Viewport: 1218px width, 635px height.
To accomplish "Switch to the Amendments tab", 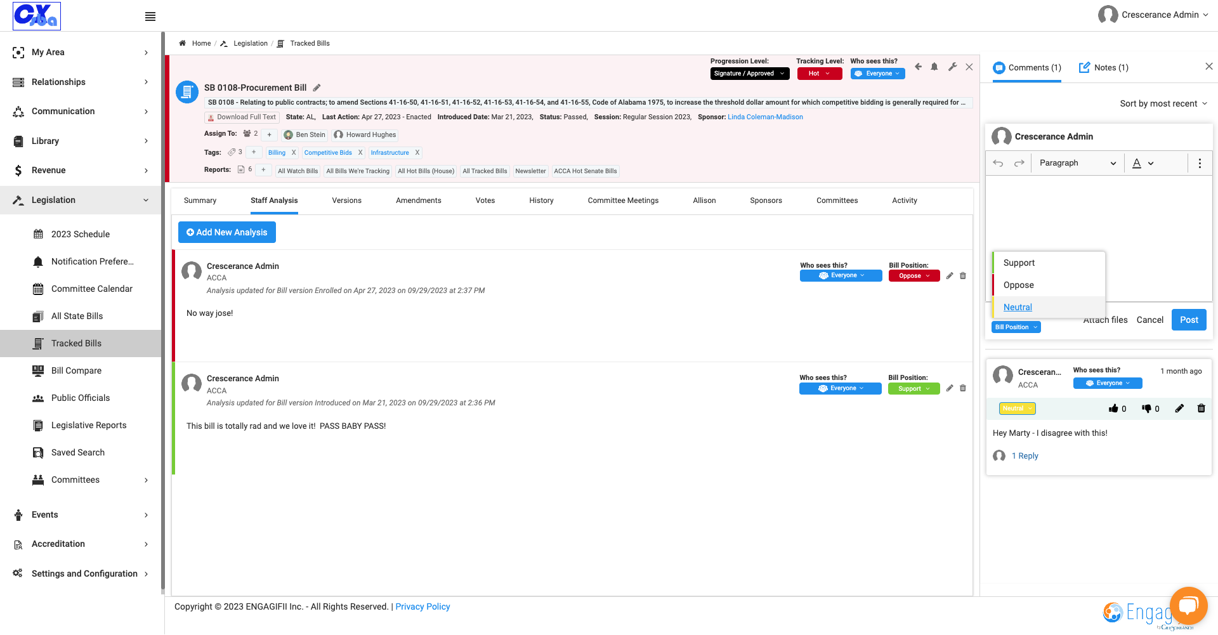I will pos(419,200).
